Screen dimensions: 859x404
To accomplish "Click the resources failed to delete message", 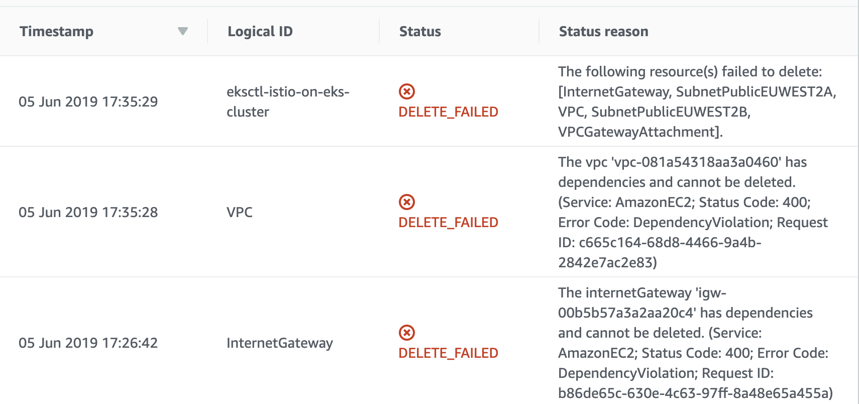I will coord(697,102).
